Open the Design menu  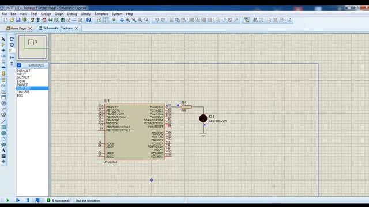(46, 14)
